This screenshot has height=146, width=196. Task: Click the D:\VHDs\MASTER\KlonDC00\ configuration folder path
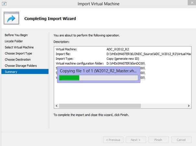126,64
